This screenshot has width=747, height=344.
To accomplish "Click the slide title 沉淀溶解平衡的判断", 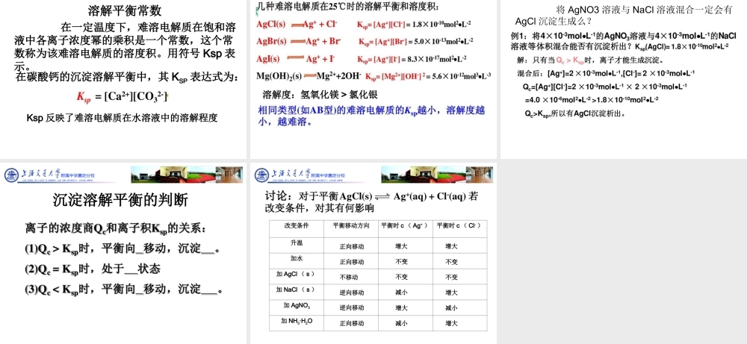I will coord(120,200).
